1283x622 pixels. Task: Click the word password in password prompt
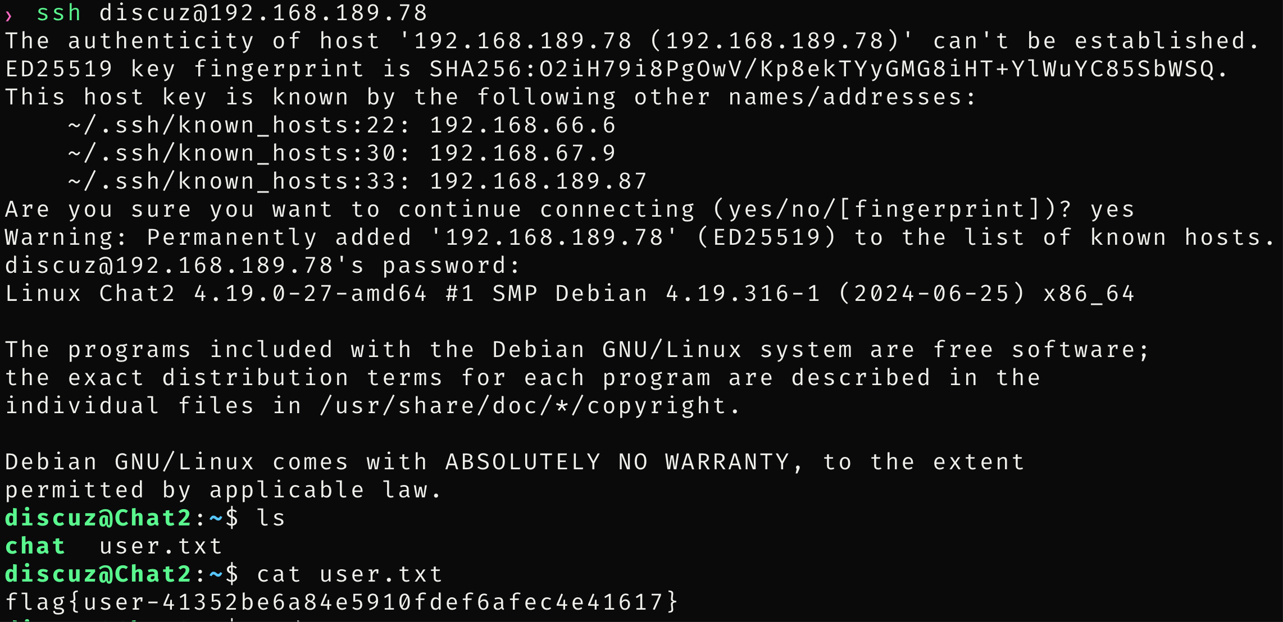click(444, 266)
